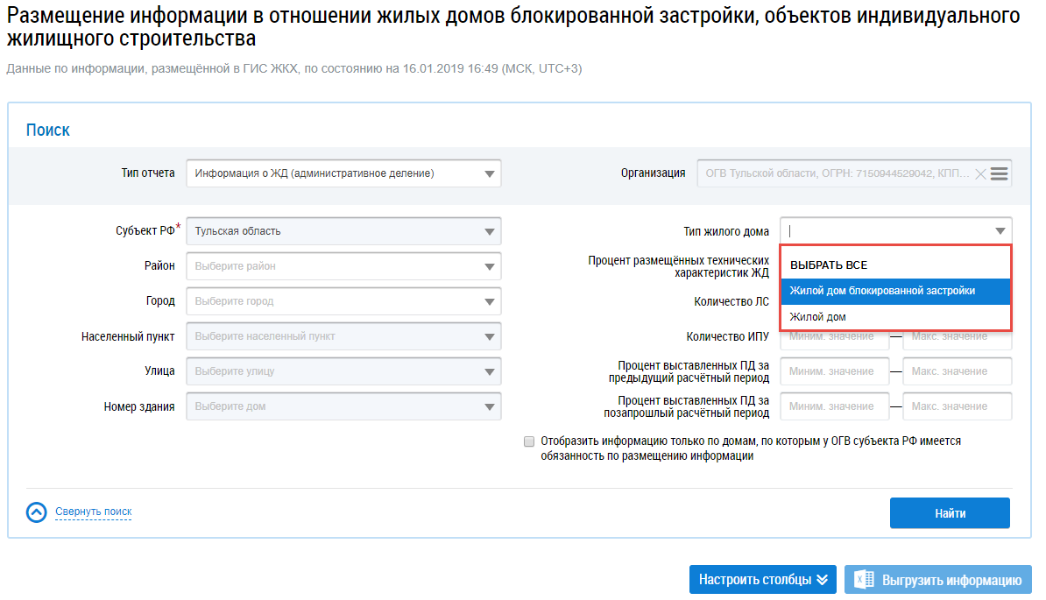The height and width of the screenshot is (600, 1046).
Task: Click the circled up-arrow collapse search icon
Action: point(36,512)
